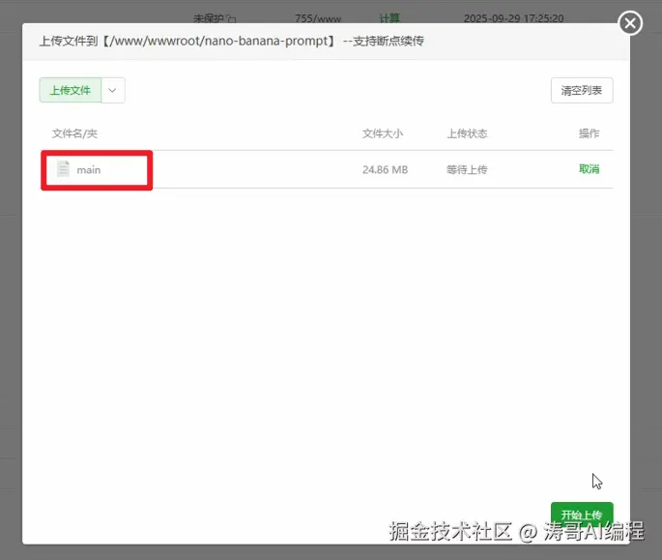
Task: Select the main file document icon
Action: pyautogui.click(x=63, y=169)
